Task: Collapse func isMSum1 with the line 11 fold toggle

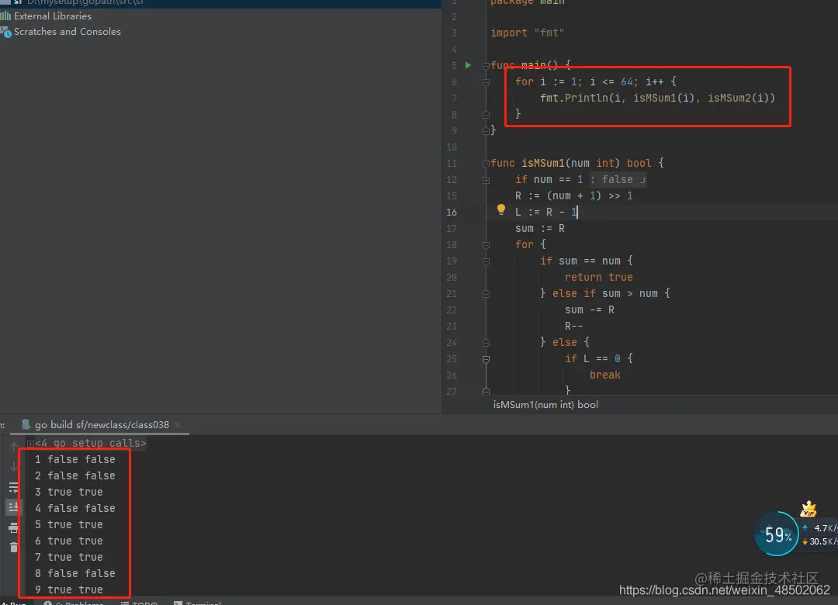Action: point(486,164)
